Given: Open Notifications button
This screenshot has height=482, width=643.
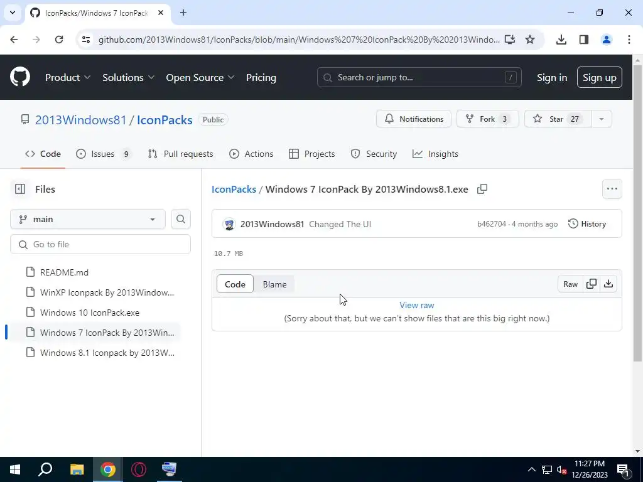Looking at the screenshot, I should (x=414, y=119).
